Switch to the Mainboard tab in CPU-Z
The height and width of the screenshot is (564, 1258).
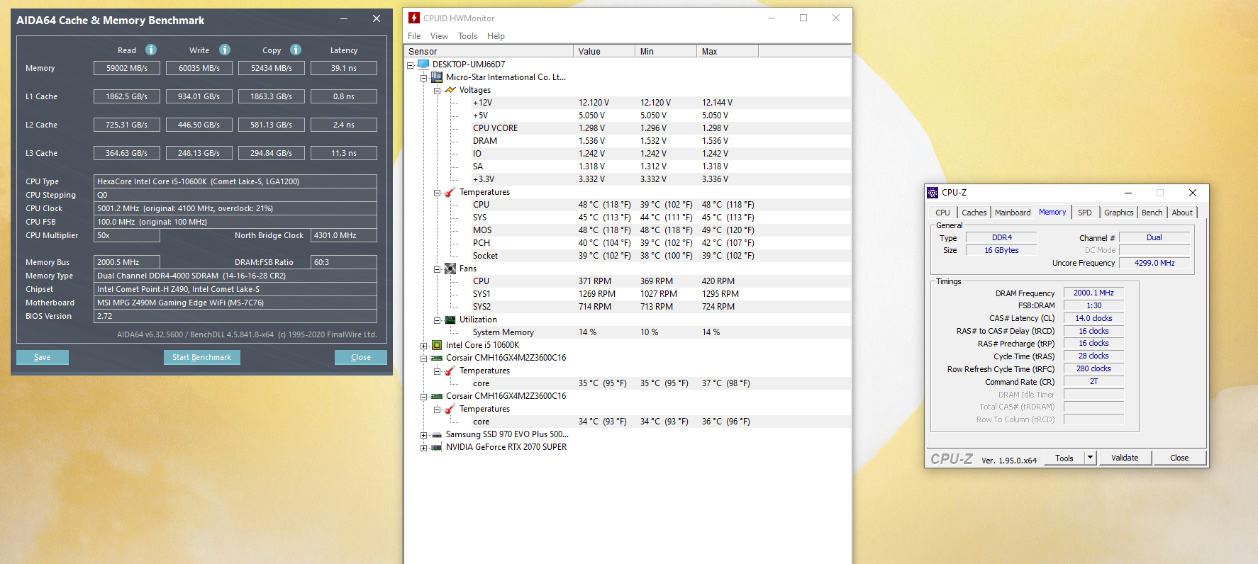coord(1013,213)
